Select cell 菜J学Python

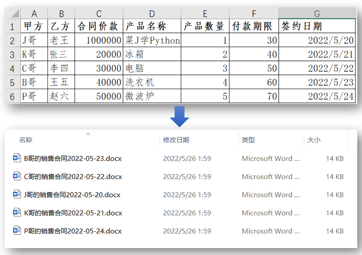click(x=152, y=40)
